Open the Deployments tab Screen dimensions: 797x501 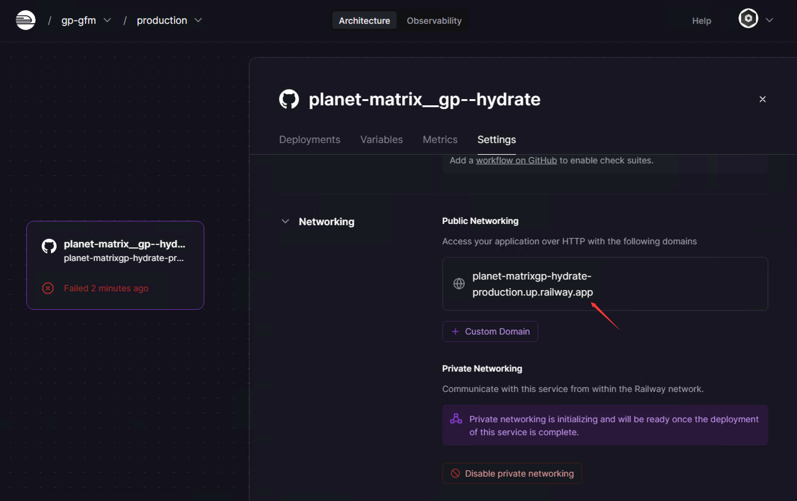pyautogui.click(x=309, y=140)
